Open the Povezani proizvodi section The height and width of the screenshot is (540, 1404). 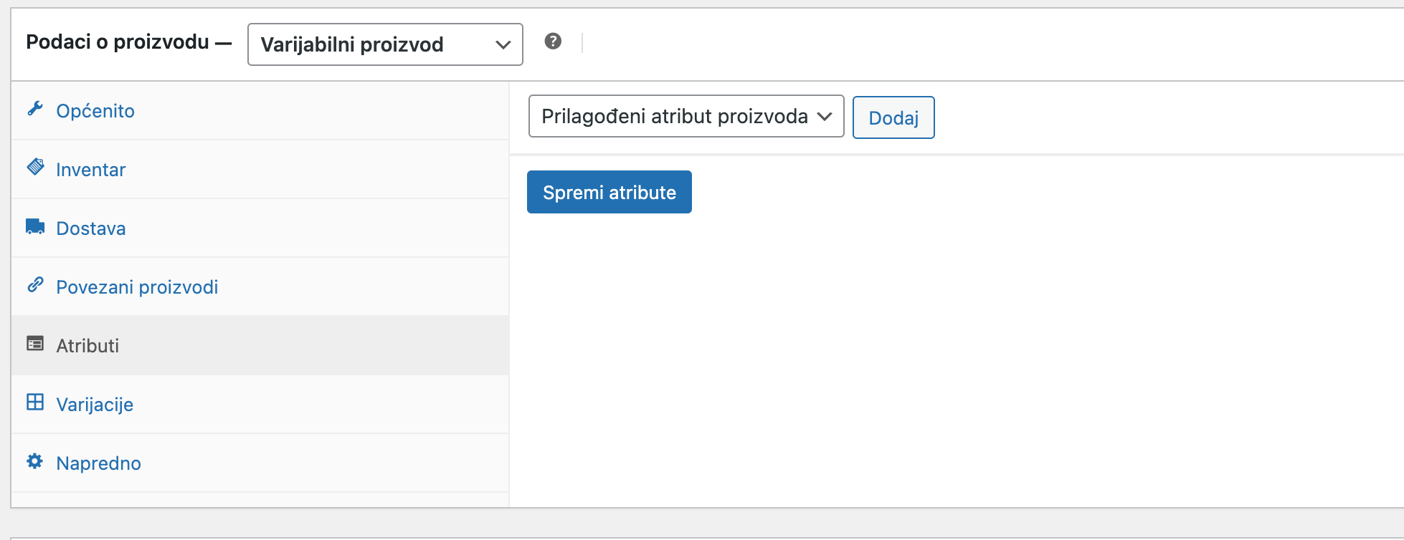click(137, 287)
